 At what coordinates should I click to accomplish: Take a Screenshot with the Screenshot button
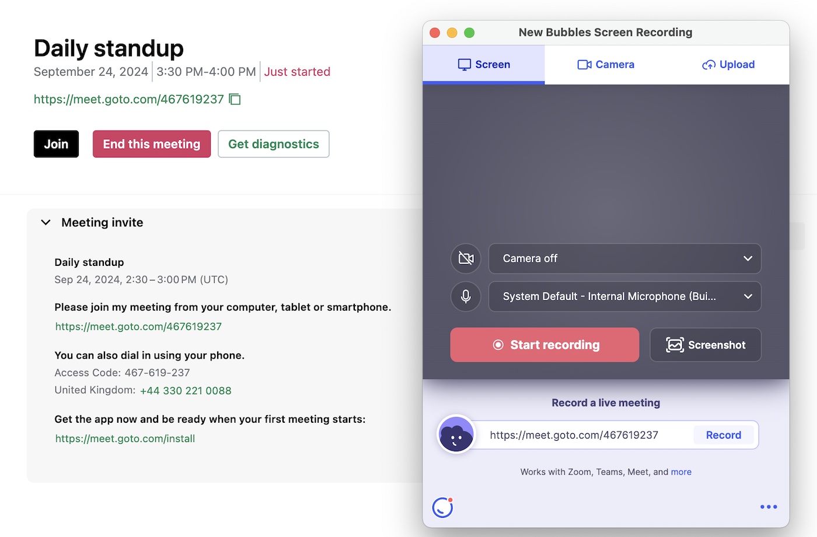coord(706,345)
